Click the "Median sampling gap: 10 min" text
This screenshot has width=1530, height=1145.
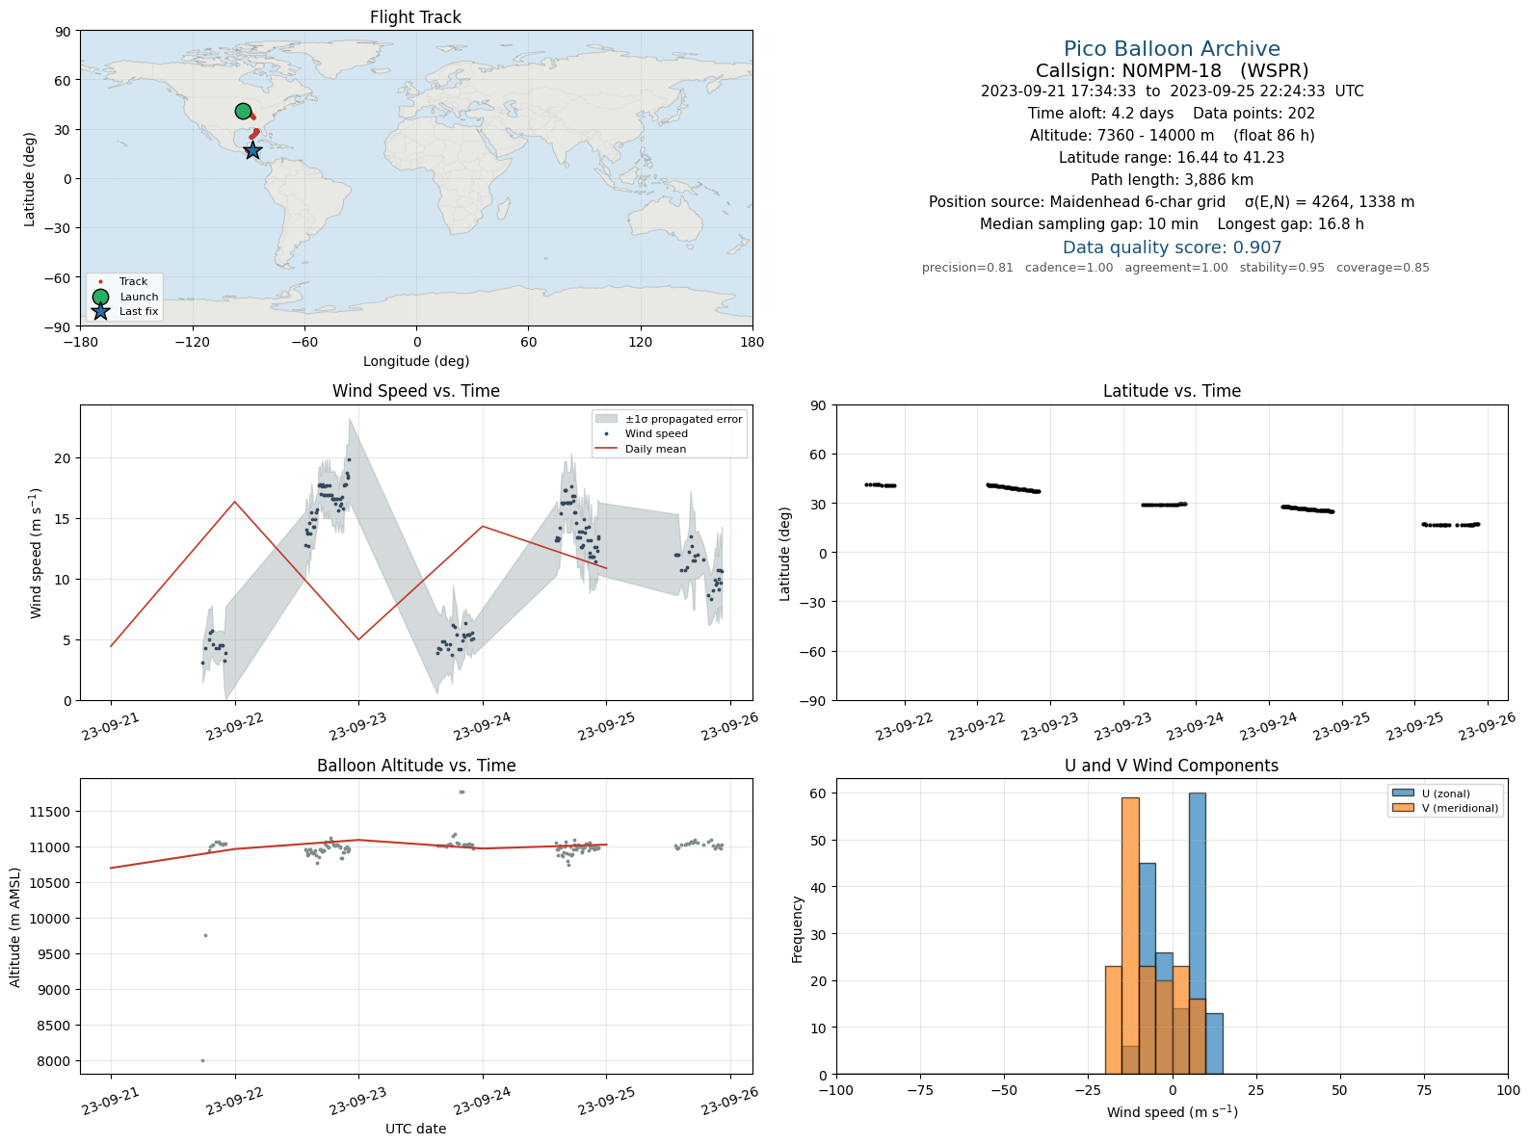pos(1089,224)
